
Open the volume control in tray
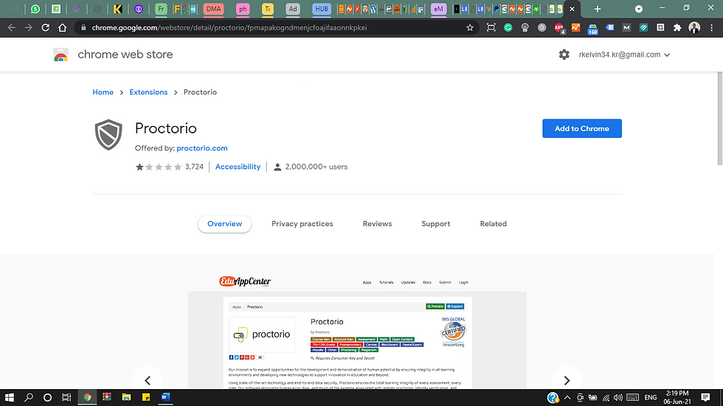618,398
